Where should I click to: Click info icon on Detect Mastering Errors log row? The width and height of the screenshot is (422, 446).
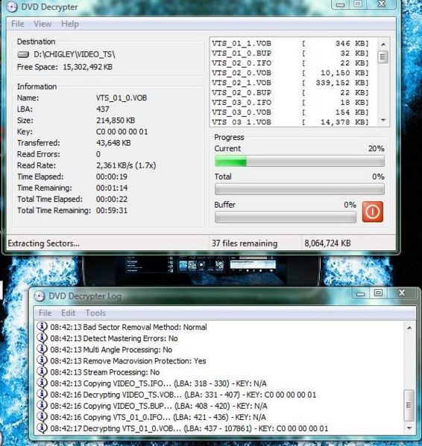coord(42,338)
